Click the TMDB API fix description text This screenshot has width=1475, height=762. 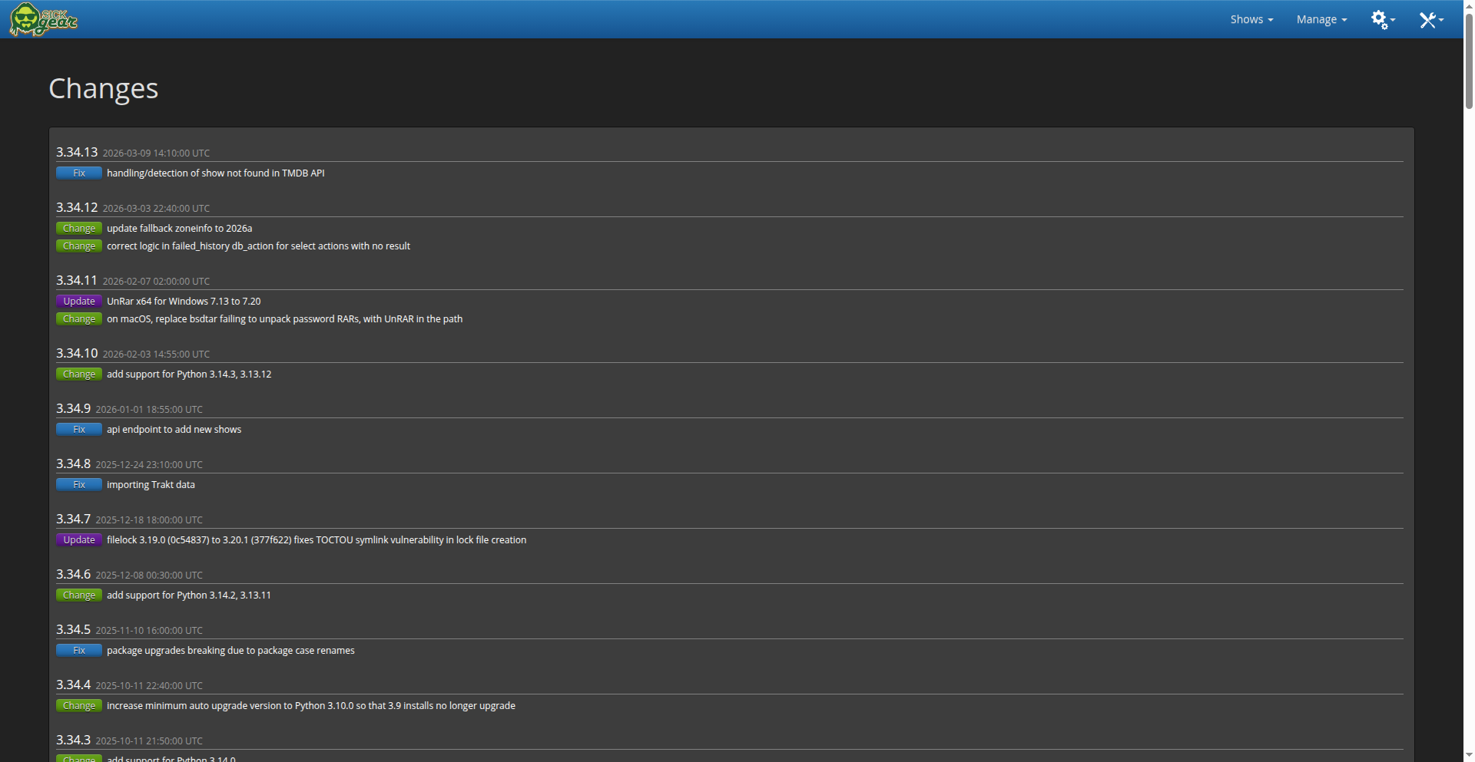pos(215,173)
